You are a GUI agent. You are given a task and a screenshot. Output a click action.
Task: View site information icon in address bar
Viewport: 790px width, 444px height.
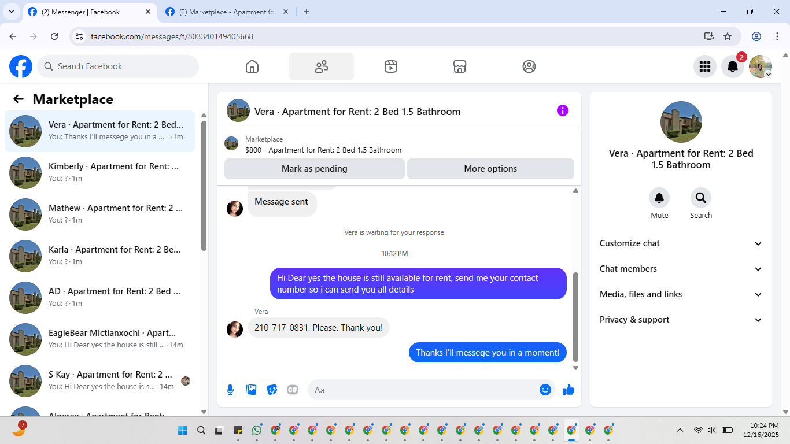(x=80, y=36)
